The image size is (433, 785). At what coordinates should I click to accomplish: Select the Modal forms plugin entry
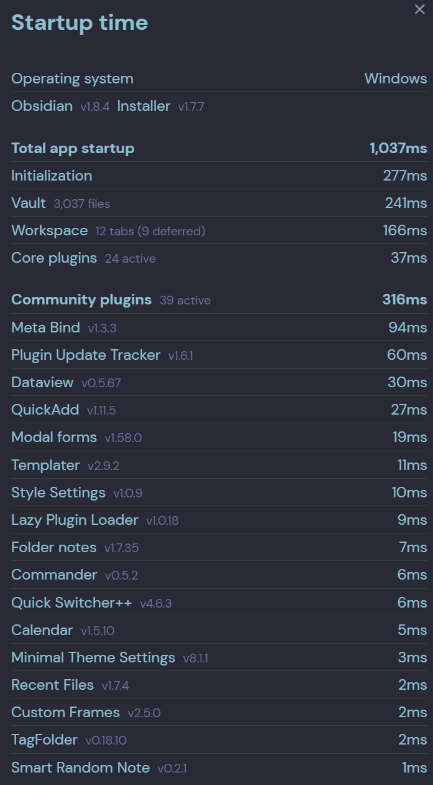tap(219, 437)
